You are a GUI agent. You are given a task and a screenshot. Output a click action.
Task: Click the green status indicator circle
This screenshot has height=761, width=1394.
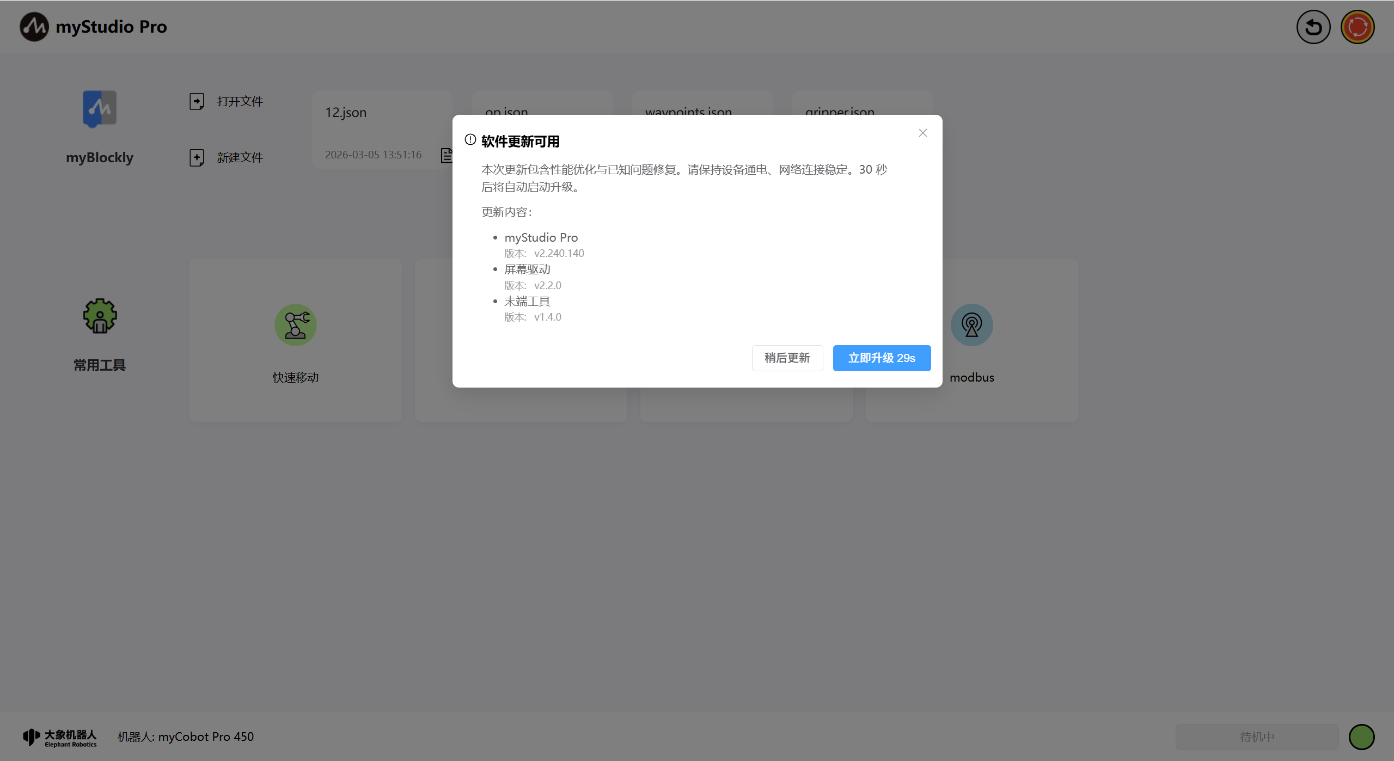1361,737
